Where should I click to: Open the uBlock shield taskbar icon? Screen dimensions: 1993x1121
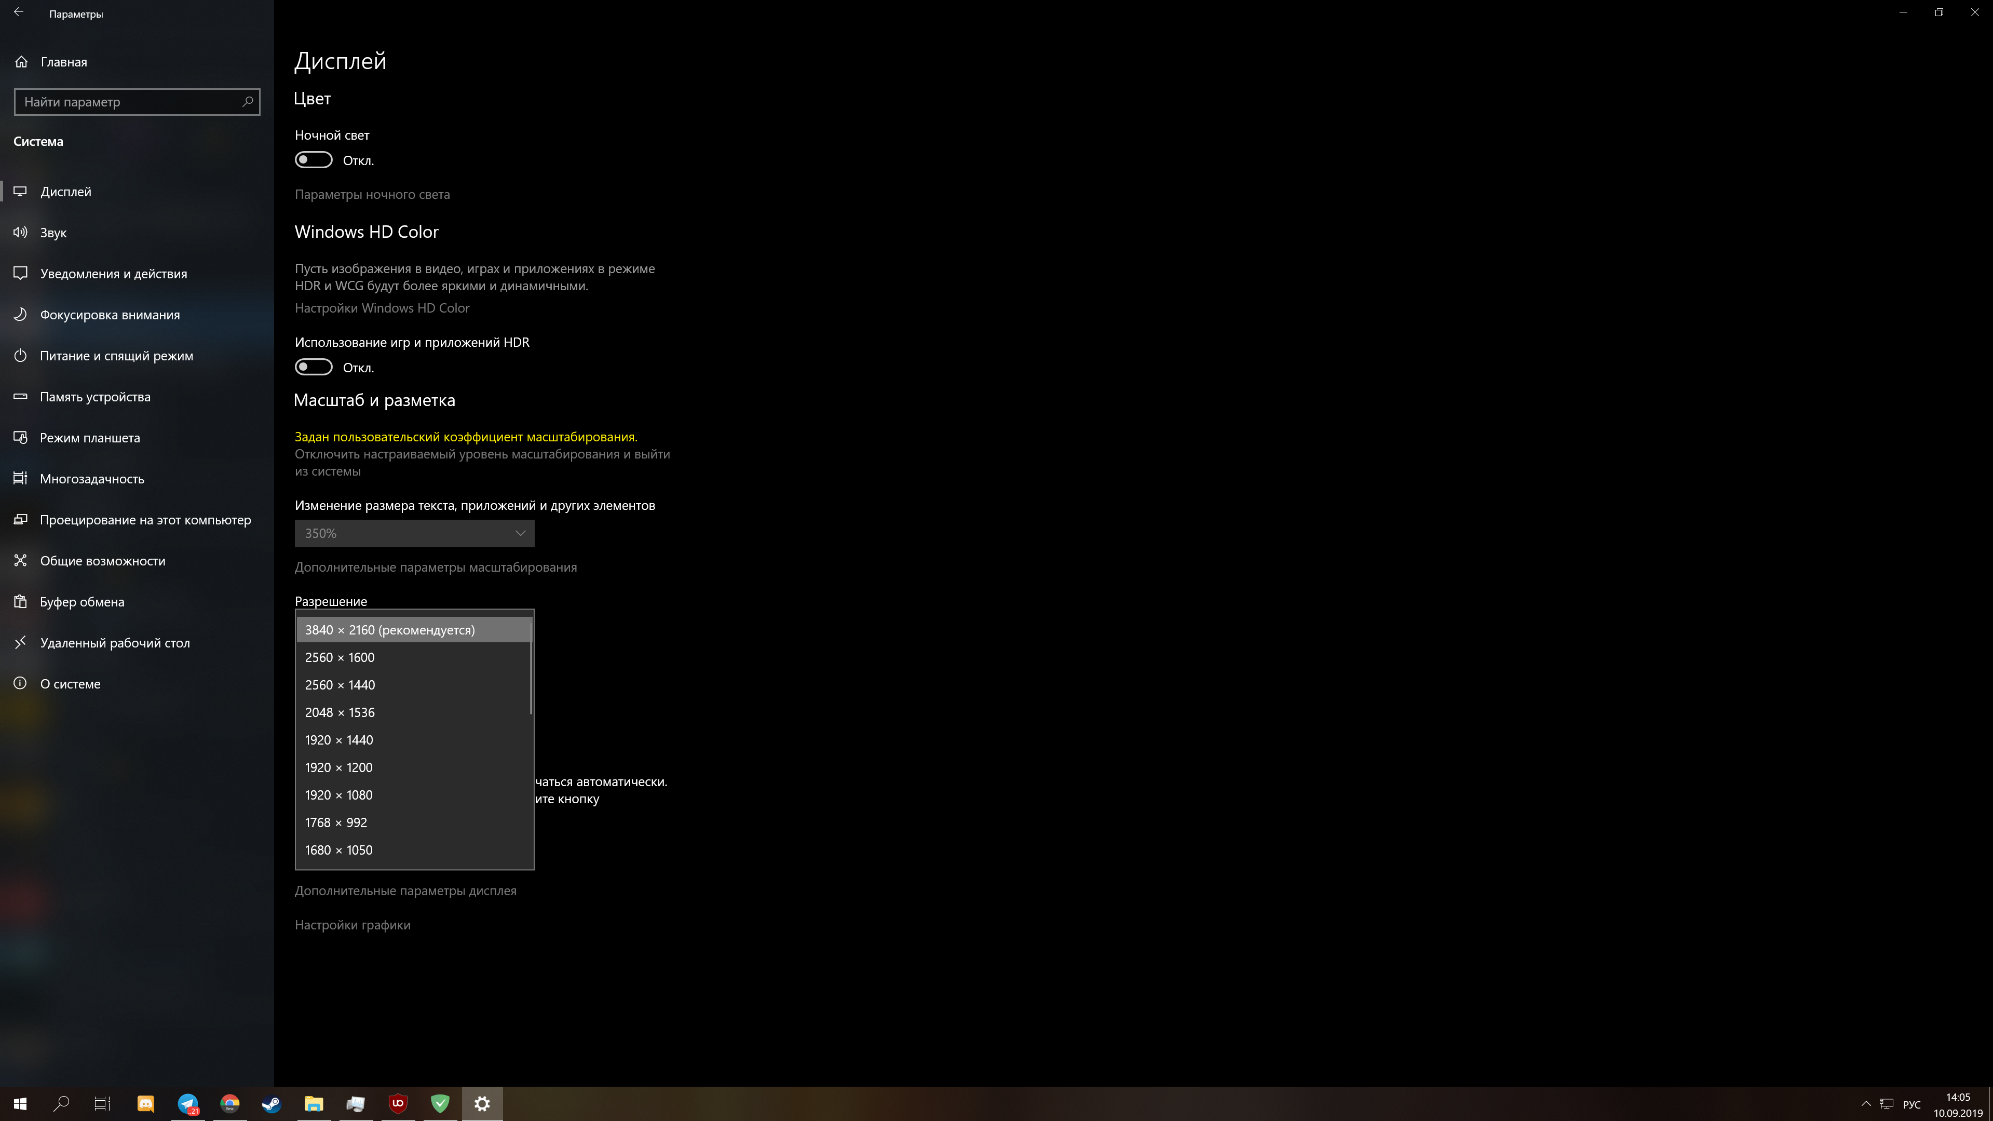point(398,1104)
